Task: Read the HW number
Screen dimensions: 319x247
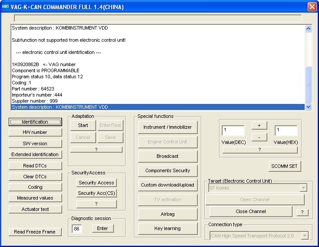Action: pos(35,132)
